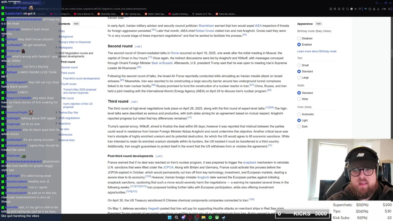The width and height of the screenshot is (393, 221).
Task: Set page width to Wide
Action: pyautogui.click(x=299, y=99)
